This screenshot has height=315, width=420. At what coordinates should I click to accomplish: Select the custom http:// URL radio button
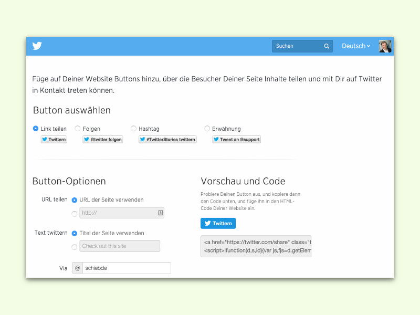(75, 214)
